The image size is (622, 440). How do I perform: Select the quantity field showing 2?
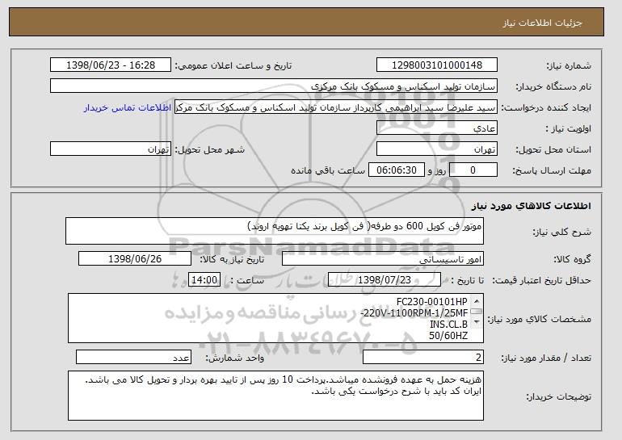click(x=423, y=357)
